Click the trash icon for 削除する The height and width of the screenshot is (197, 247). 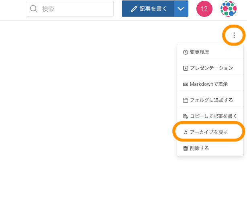coord(186,148)
